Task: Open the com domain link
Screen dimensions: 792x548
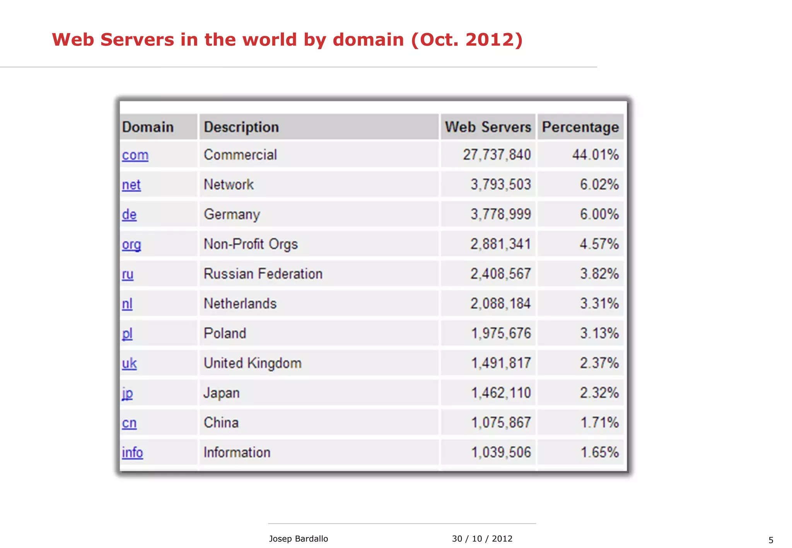Action: 135,155
